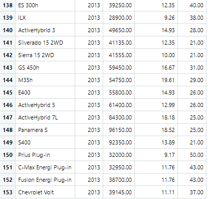Click the S400 model cell
208x199 pixels.
tap(45, 142)
